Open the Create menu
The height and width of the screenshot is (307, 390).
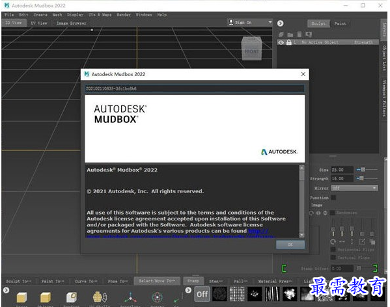pyautogui.click(x=40, y=15)
